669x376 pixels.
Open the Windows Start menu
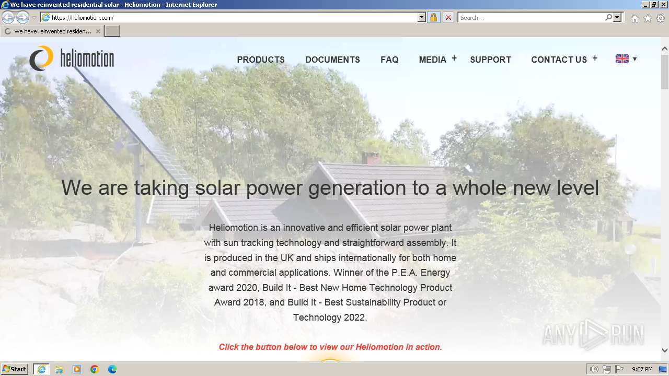15,369
